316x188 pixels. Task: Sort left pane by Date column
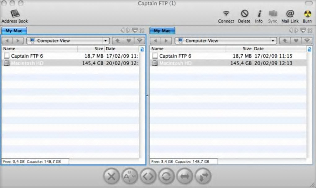tap(122, 49)
